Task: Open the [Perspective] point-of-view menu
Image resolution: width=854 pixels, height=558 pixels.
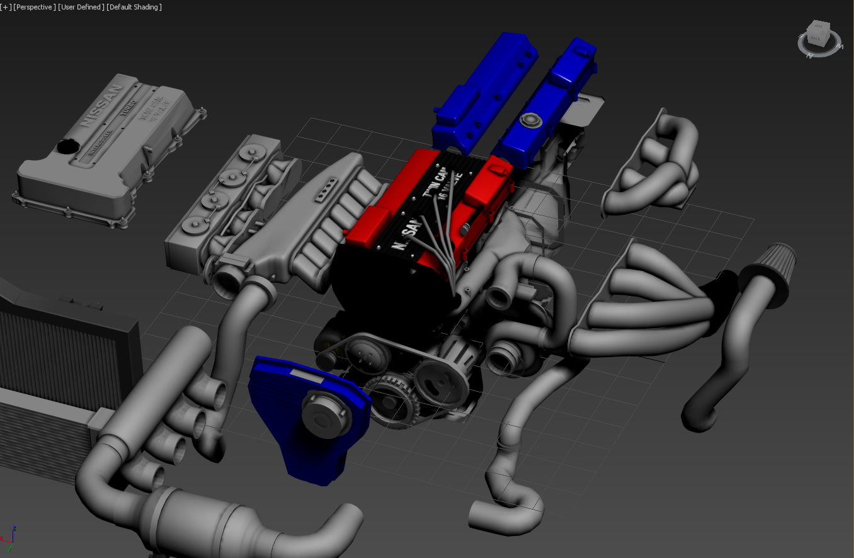Action: (35, 7)
